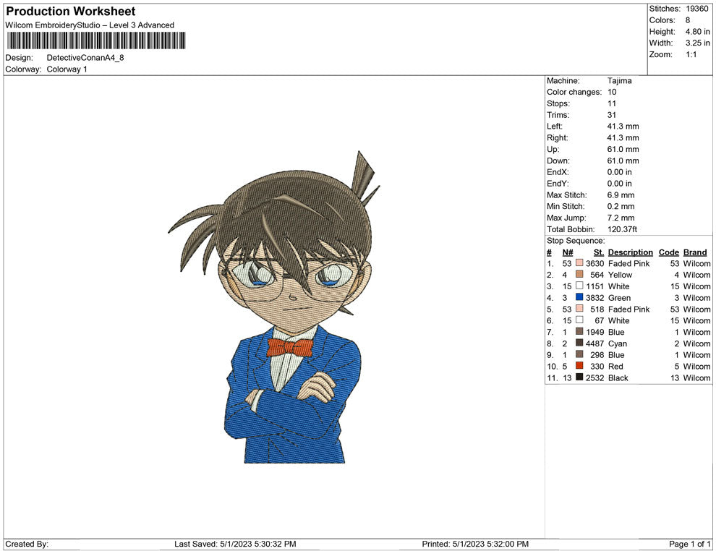Click the Max Jump value 7.2 mm
Image resolution: width=716 pixels, height=551 pixels.
(x=621, y=218)
